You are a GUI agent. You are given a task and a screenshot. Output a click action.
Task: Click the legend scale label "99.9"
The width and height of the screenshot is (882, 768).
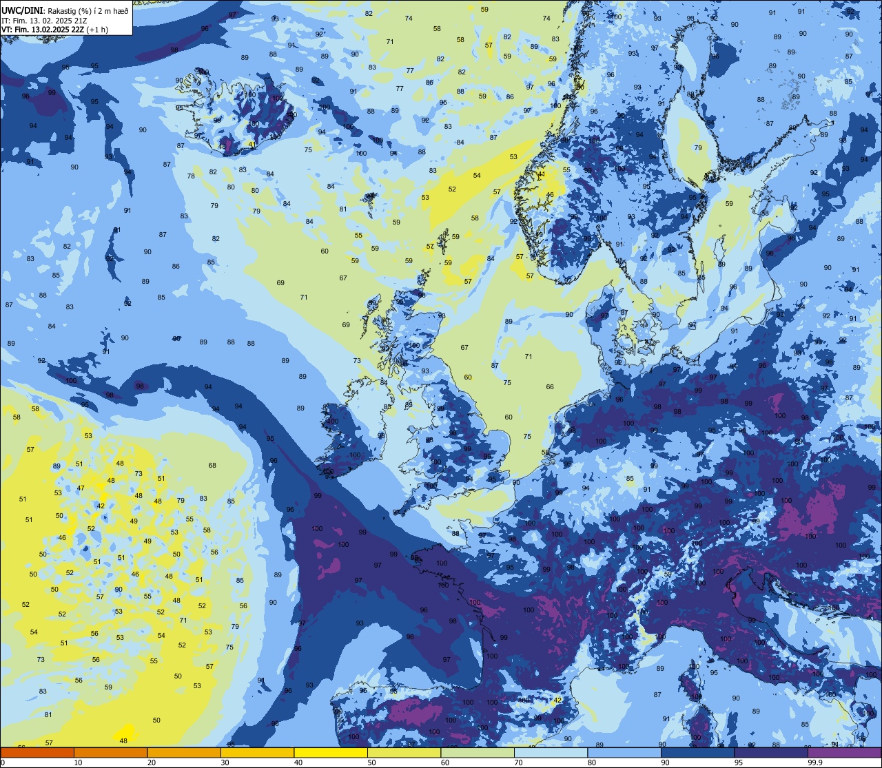816,762
